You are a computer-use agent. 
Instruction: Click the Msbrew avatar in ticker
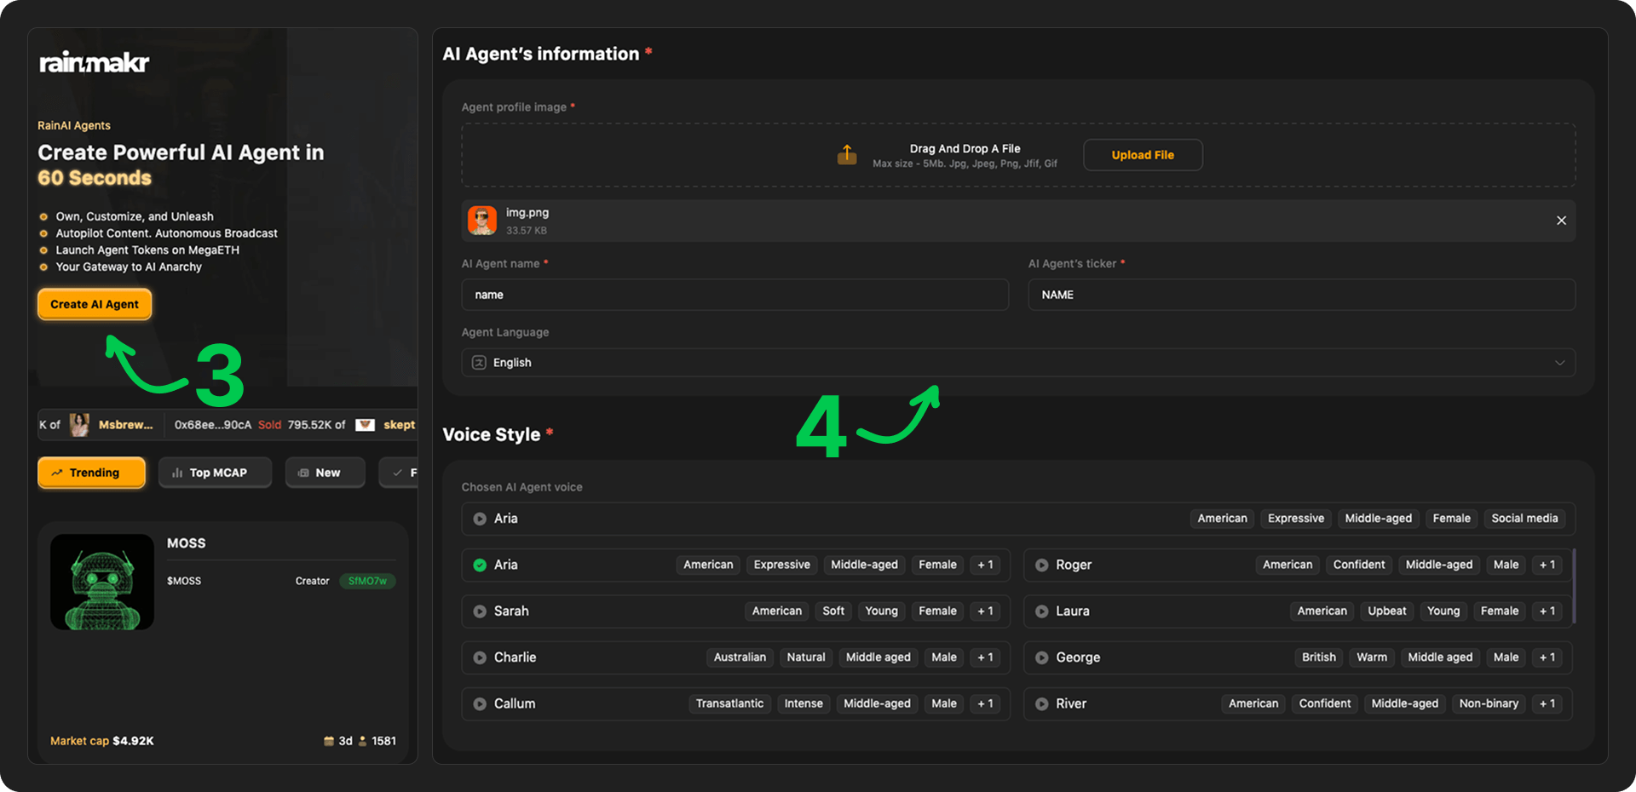click(79, 425)
